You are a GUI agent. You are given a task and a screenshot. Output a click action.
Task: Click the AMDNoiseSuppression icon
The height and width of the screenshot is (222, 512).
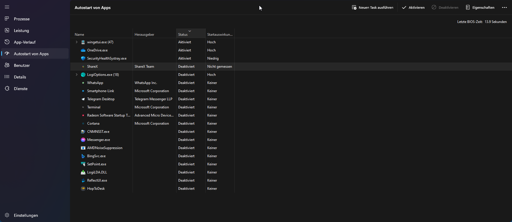pyautogui.click(x=83, y=148)
